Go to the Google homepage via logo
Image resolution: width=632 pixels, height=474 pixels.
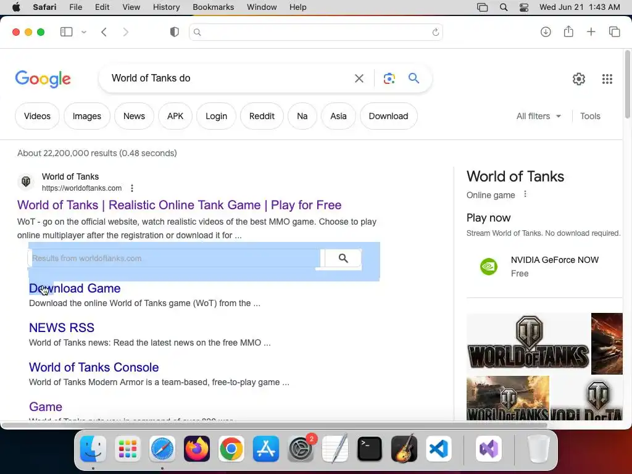point(43,79)
